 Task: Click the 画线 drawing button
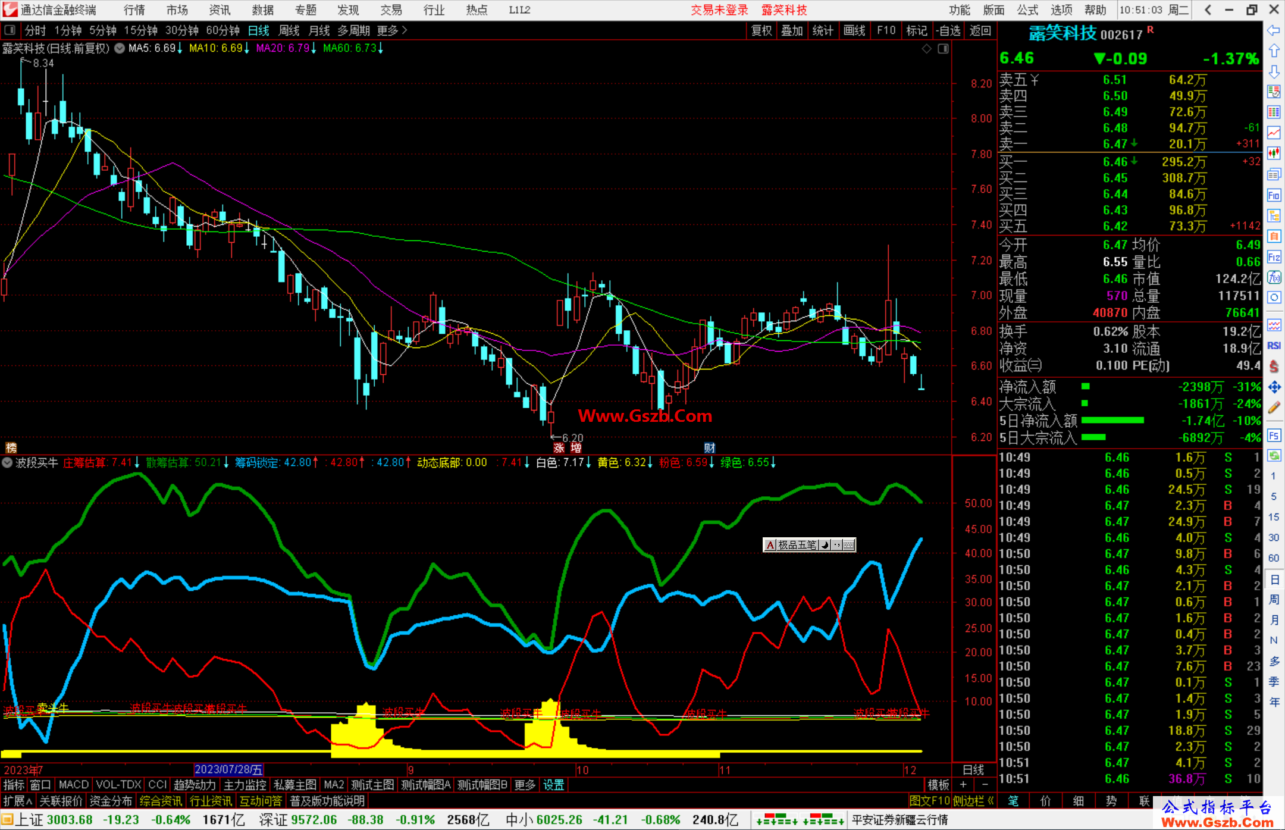854,30
